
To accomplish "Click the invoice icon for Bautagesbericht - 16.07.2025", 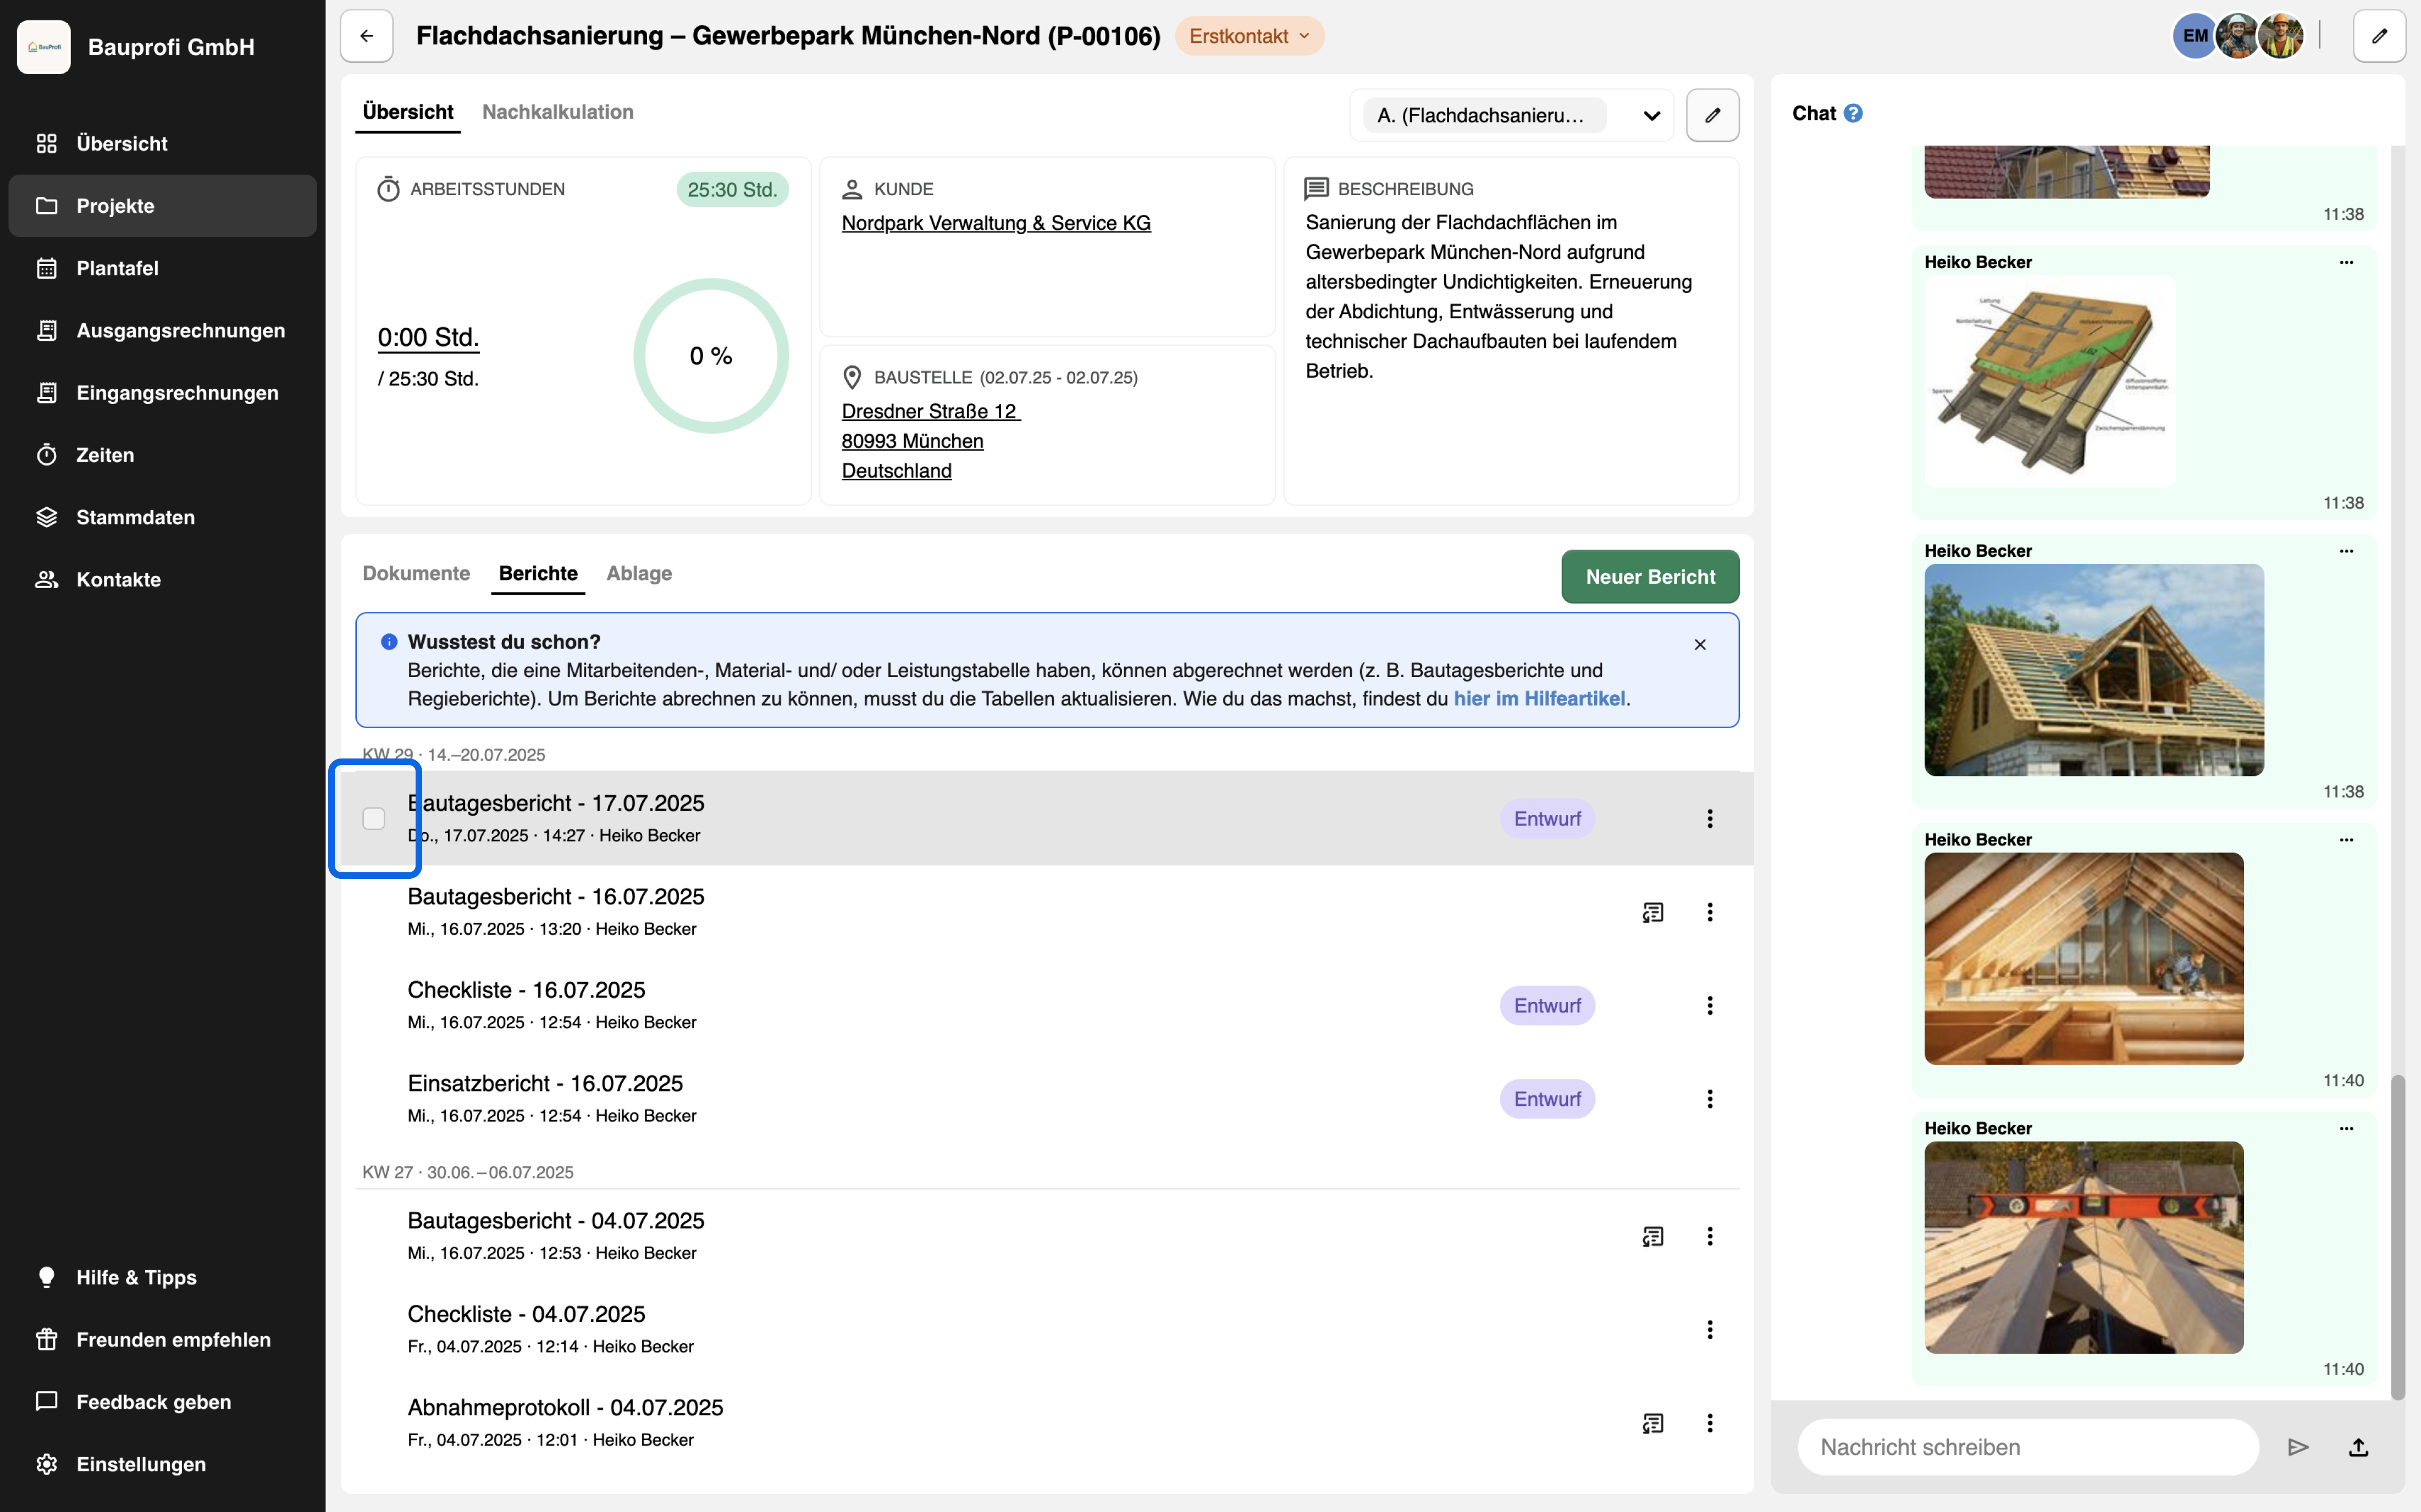I will click(x=1653, y=912).
